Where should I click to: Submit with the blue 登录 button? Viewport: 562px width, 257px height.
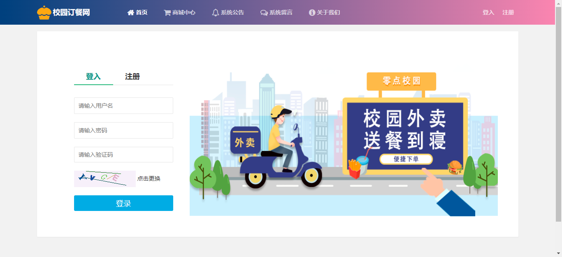click(123, 203)
